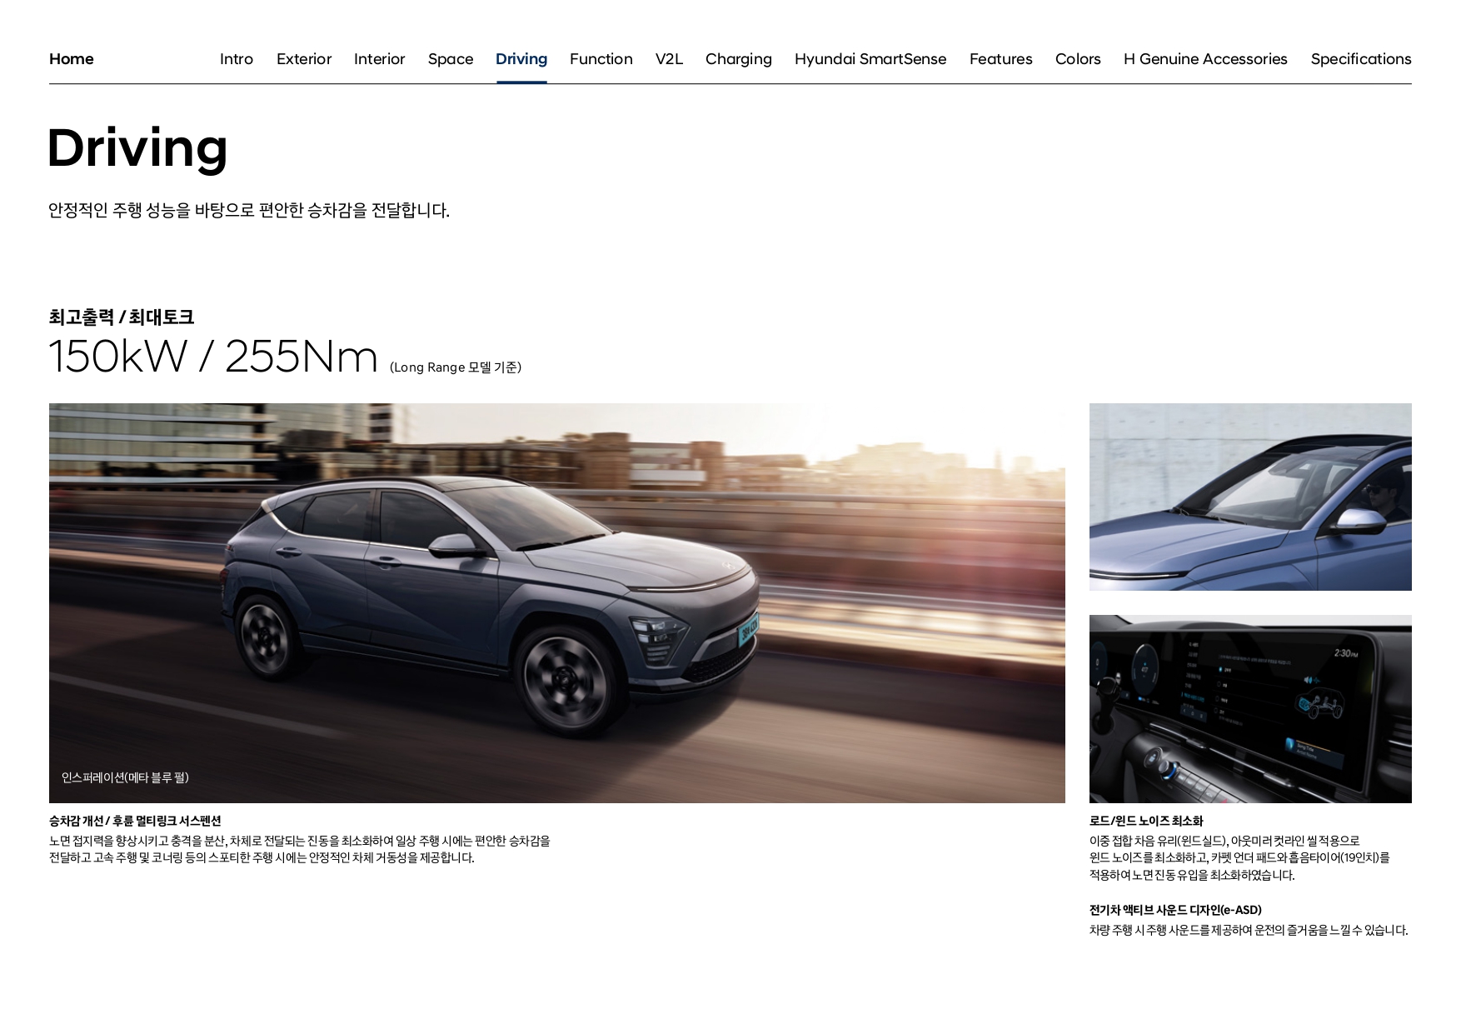Image resolution: width=1461 pixels, height=1034 pixels.
Task: View the Specifications tab
Action: click(x=1361, y=59)
